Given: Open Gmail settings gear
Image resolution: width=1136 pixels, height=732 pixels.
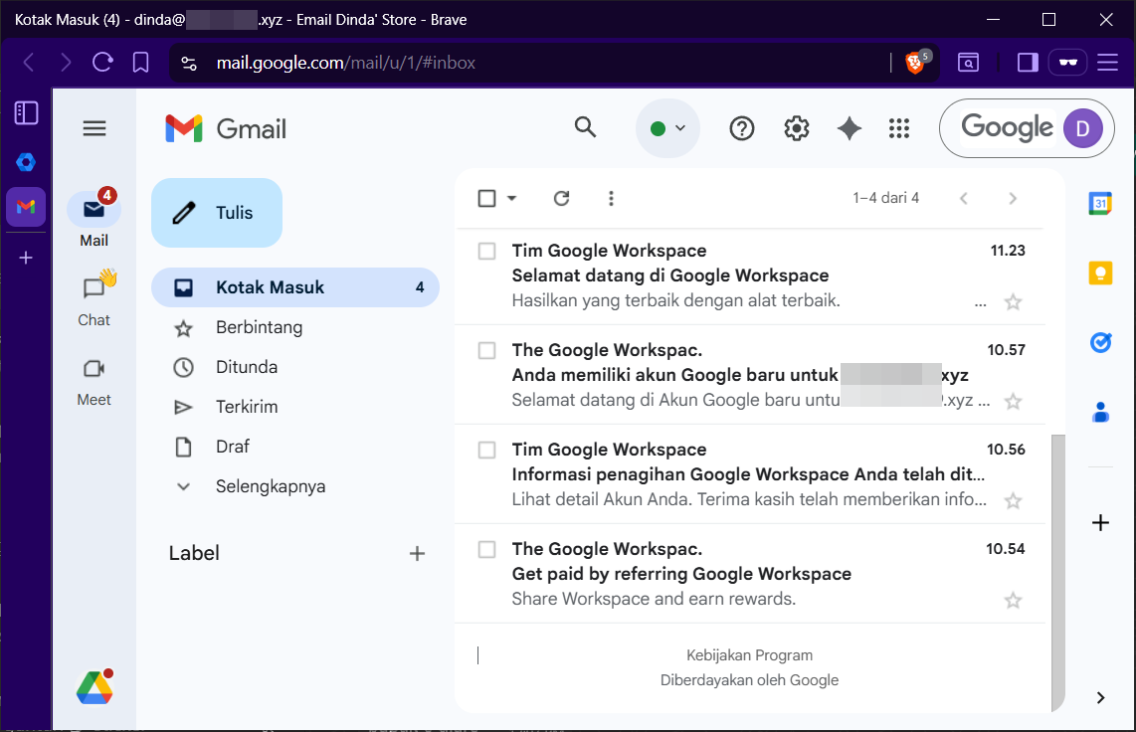Looking at the screenshot, I should (796, 129).
